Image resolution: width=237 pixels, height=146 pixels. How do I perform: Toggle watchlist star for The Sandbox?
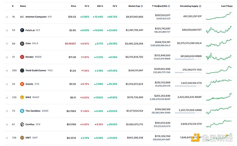pos(7,111)
